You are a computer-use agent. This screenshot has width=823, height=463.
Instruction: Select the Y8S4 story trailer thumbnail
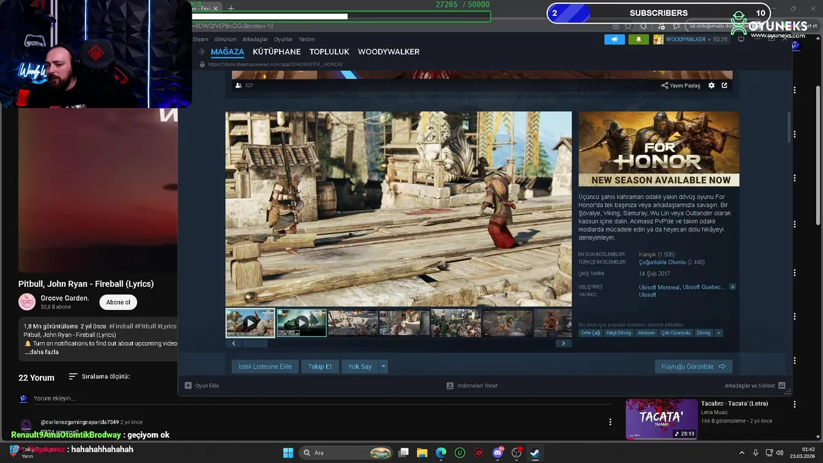[x=302, y=323]
